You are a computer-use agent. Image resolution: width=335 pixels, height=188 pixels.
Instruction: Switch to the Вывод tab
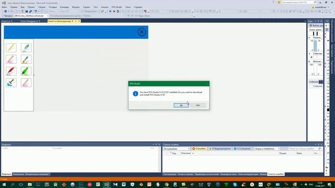point(263,174)
